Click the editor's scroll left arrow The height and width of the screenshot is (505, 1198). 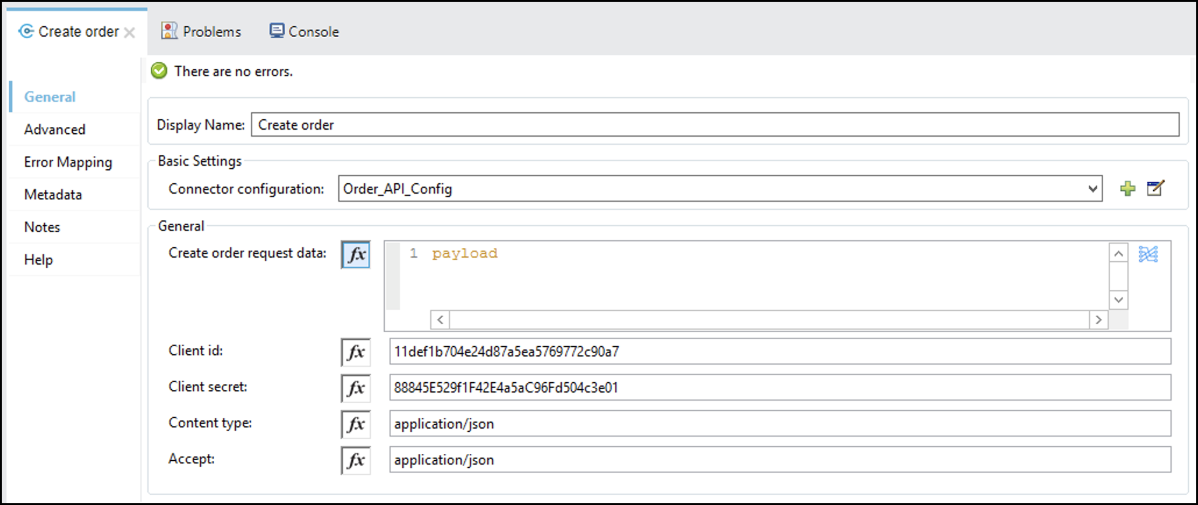tap(440, 319)
